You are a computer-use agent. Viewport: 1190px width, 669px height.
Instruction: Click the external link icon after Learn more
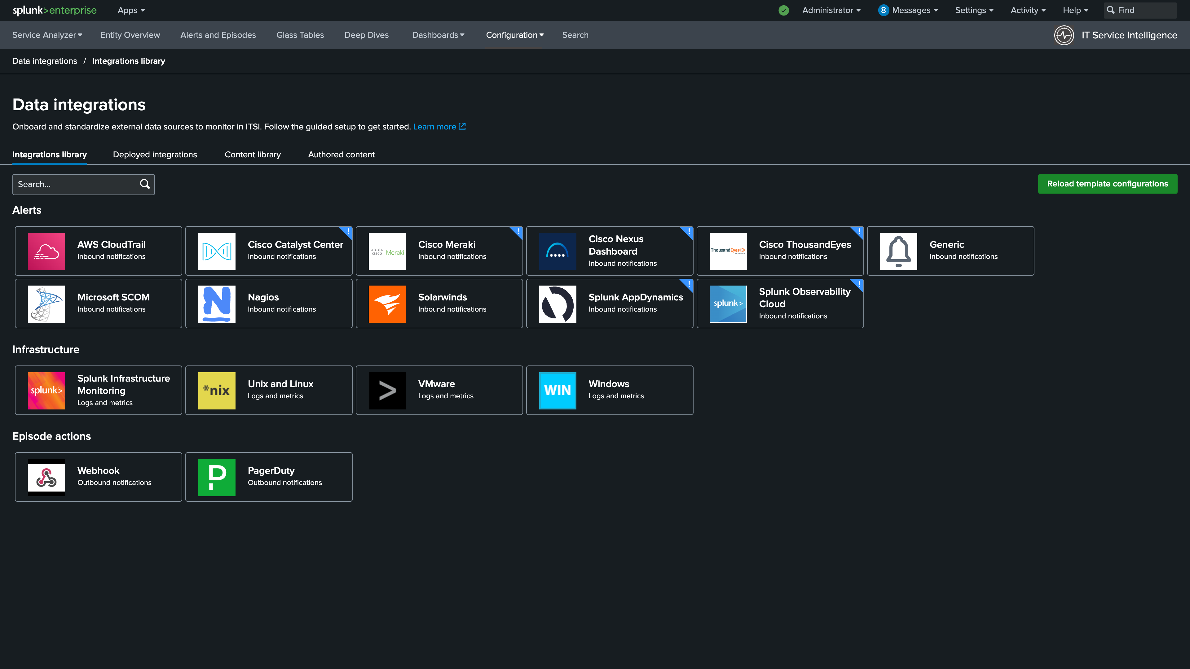click(x=462, y=126)
